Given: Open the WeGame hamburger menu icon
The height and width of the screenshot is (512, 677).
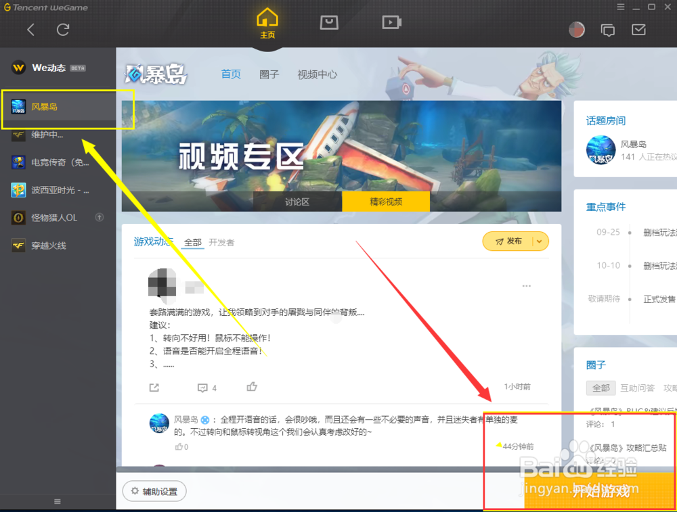Looking at the screenshot, I should (x=620, y=7).
